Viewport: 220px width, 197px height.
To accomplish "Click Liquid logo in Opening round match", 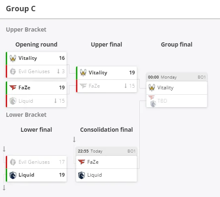I will (13, 101).
